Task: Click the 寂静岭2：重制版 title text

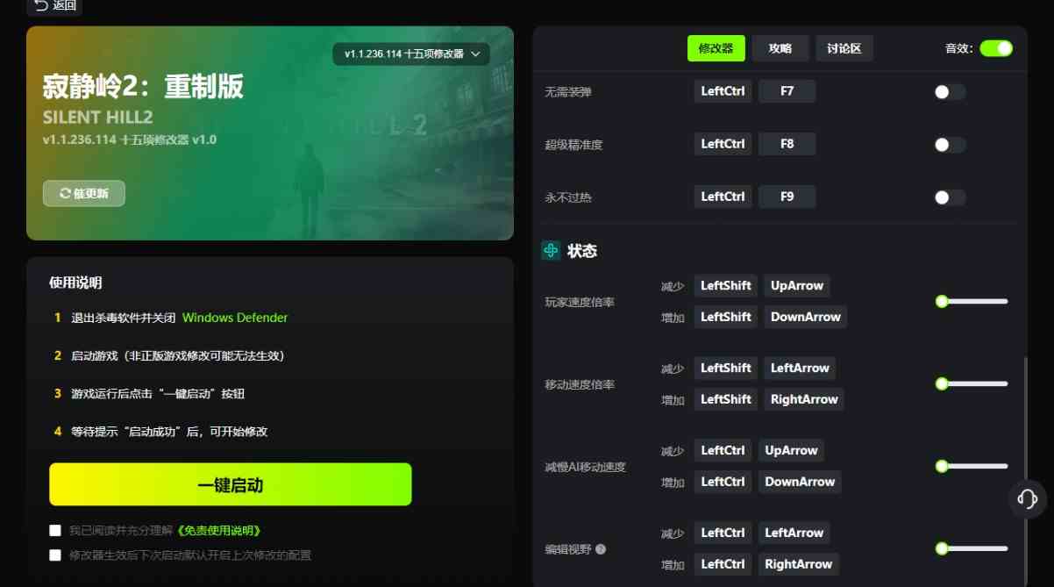Action: [143, 86]
